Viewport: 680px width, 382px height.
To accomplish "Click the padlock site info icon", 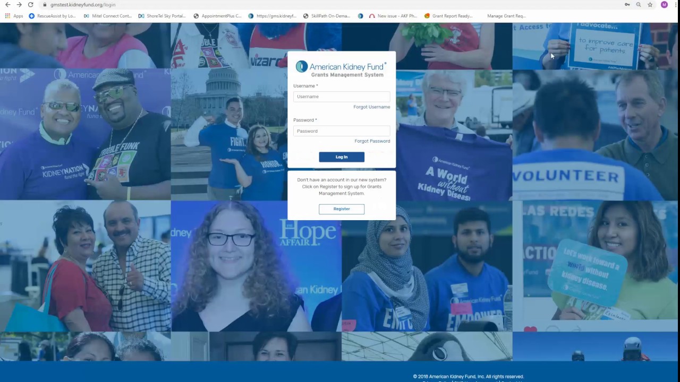I will click(45, 5).
